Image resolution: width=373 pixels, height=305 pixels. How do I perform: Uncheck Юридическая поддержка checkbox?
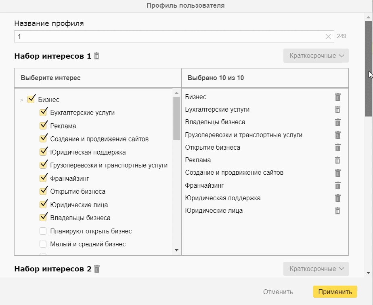(x=43, y=152)
